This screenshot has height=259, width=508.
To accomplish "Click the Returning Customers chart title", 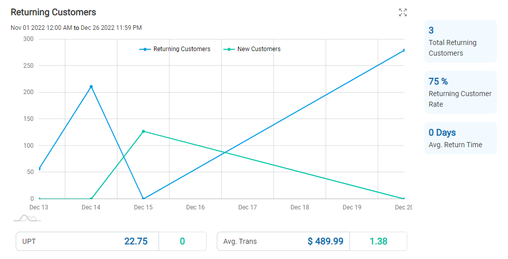I will click(x=53, y=12).
